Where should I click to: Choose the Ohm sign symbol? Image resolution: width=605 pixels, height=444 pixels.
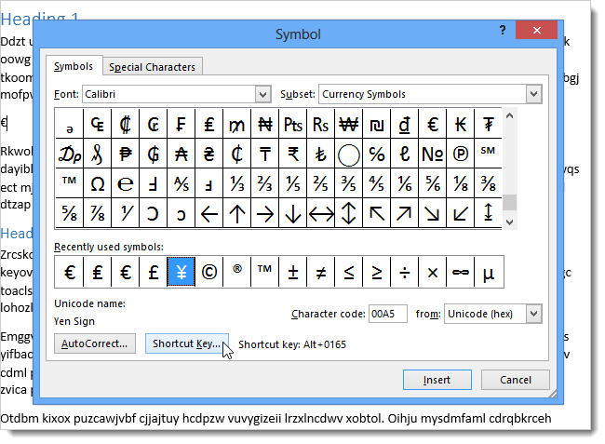[97, 183]
